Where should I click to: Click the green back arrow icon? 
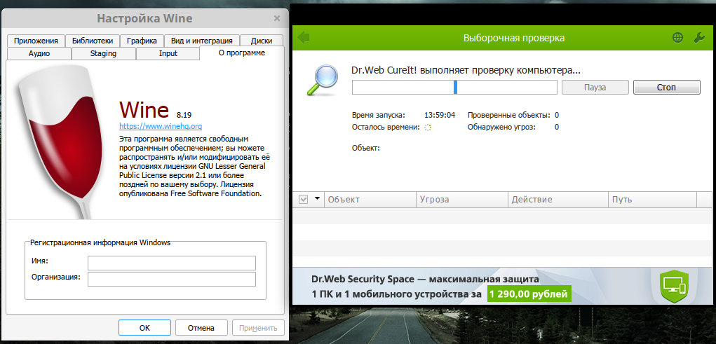point(304,38)
